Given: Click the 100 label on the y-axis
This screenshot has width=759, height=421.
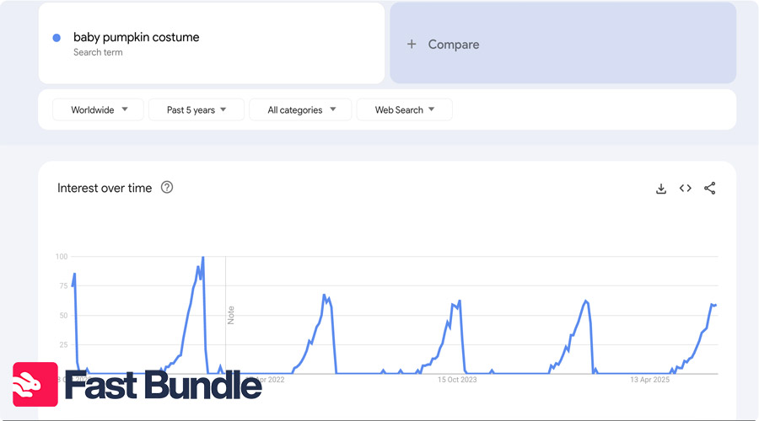Looking at the screenshot, I should (62, 256).
